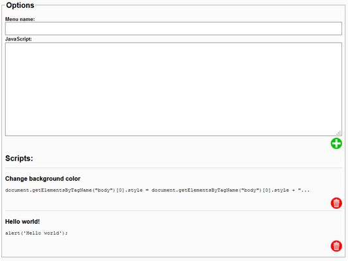348x261 pixels.
Task: Click the truncation ellipsis ending the code line
Action: (305, 191)
